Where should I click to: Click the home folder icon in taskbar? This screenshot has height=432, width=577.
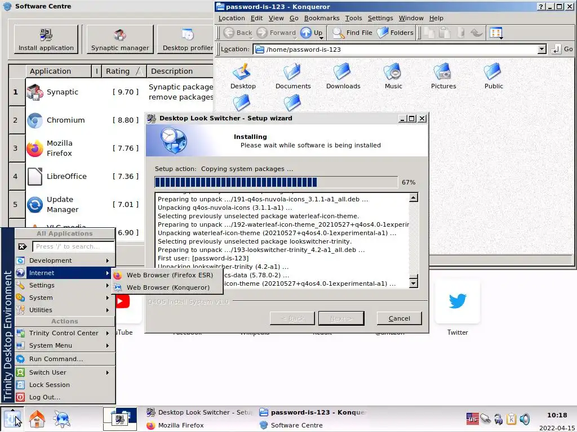[37, 418]
